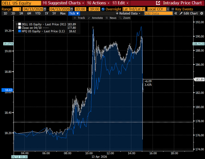This screenshot has width=205, height=159.
Task: Toggle Close on 04/10 line checkbox
Action: [x=20, y=28]
